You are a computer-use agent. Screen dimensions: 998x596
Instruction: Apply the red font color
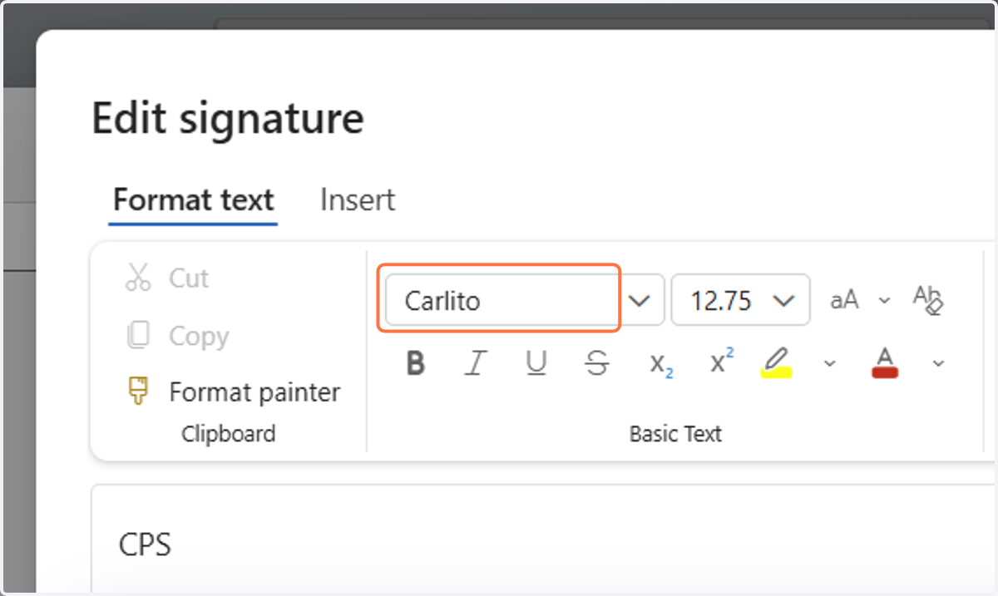point(886,363)
